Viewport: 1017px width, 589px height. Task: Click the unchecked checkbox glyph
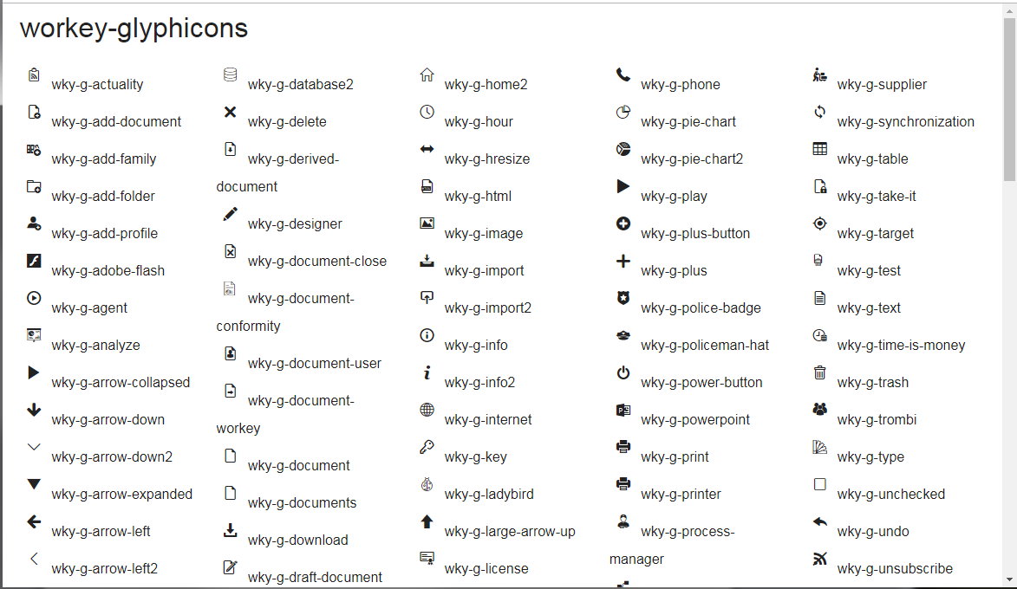tap(819, 484)
